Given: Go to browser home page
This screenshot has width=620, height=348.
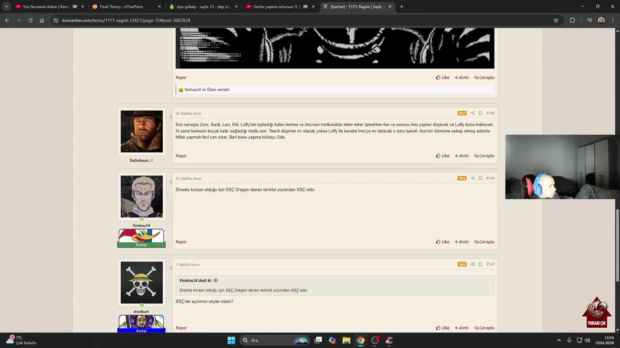Looking at the screenshot, I should pos(42,20).
